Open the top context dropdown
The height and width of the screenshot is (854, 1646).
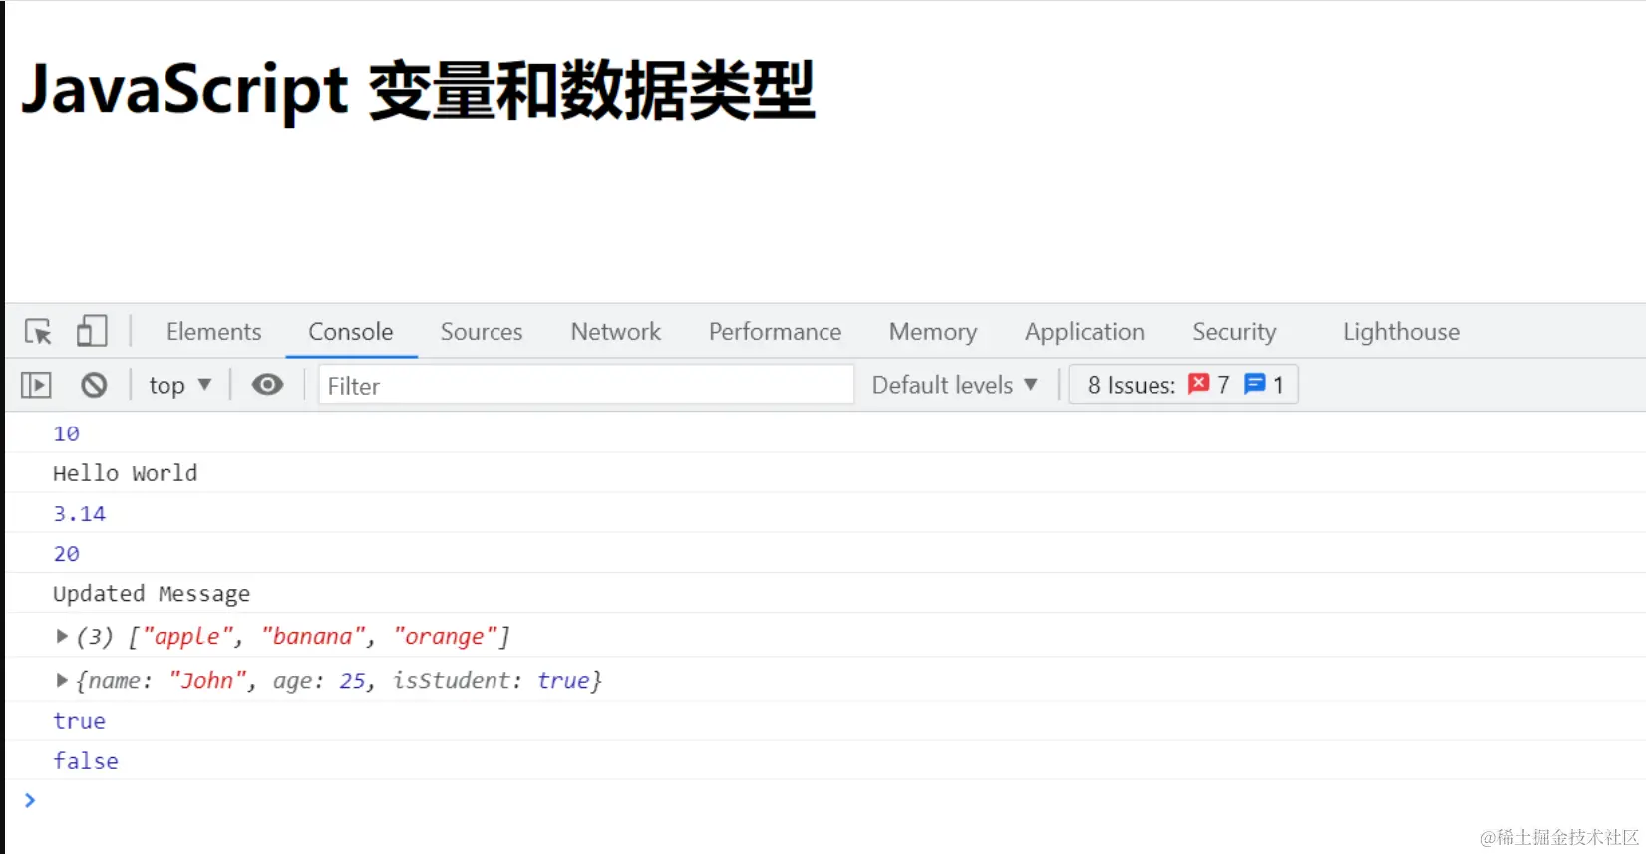[180, 385]
